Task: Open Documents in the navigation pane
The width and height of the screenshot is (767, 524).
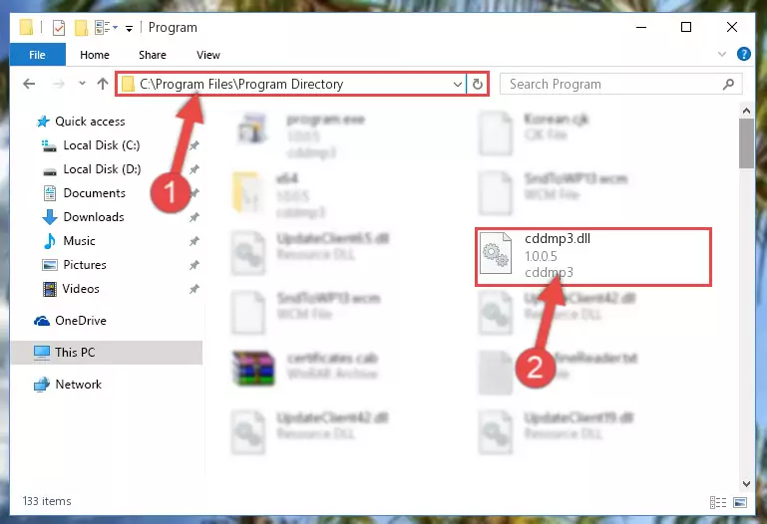Action: pyautogui.click(x=95, y=193)
